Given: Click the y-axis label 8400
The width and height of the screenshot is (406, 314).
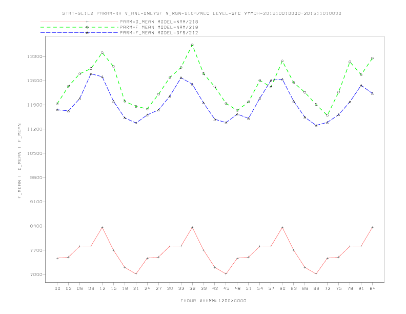Looking at the screenshot, I should tap(36, 226).
